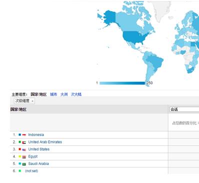Switch to the 城市 dimension
Screen dimensions: 199x183
tap(53, 94)
